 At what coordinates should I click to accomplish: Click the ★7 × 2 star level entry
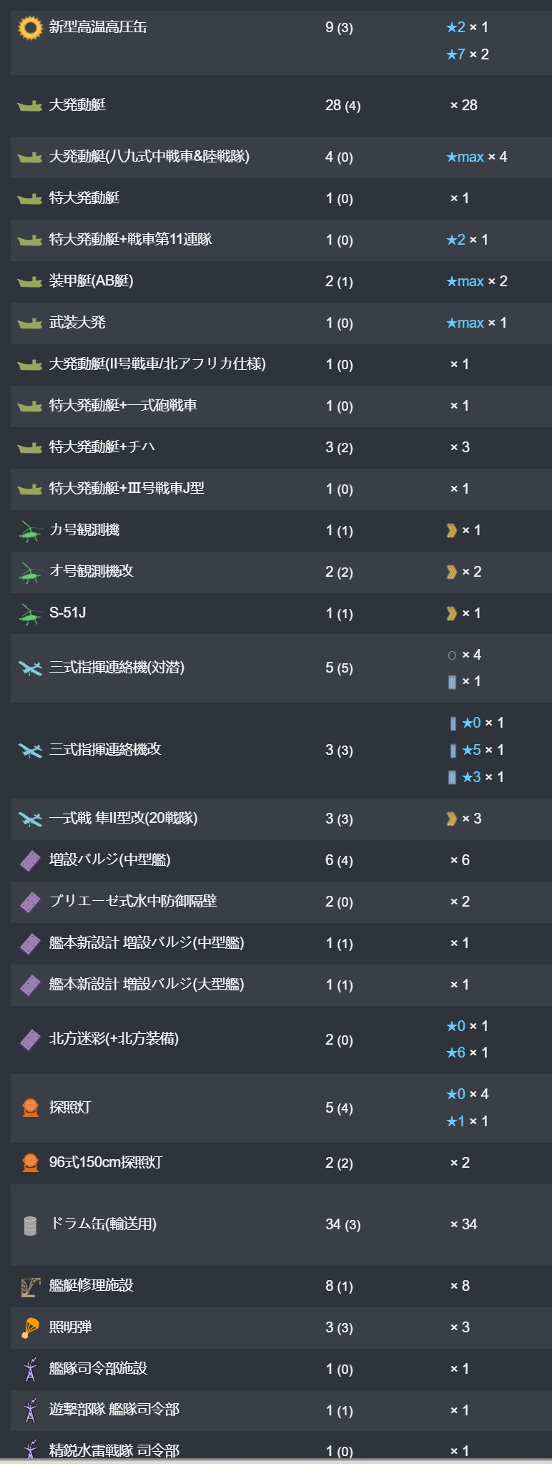(468, 54)
